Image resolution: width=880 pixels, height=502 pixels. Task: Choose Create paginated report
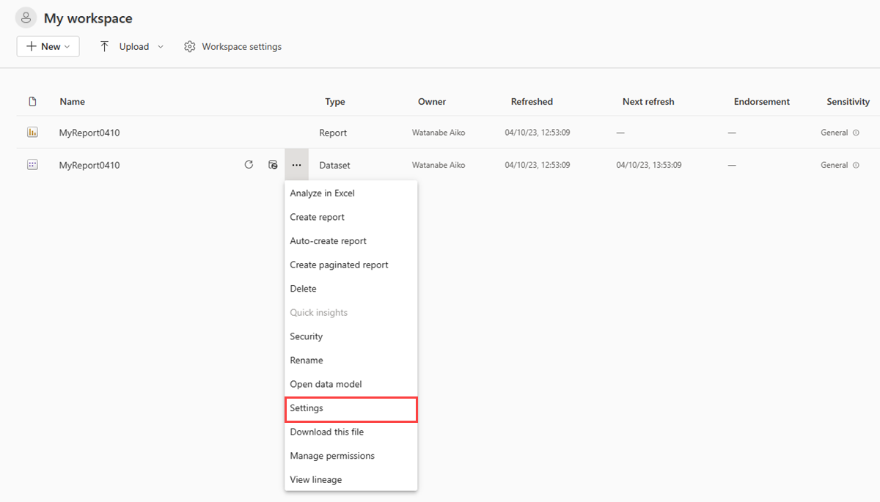[x=339, y=265]
